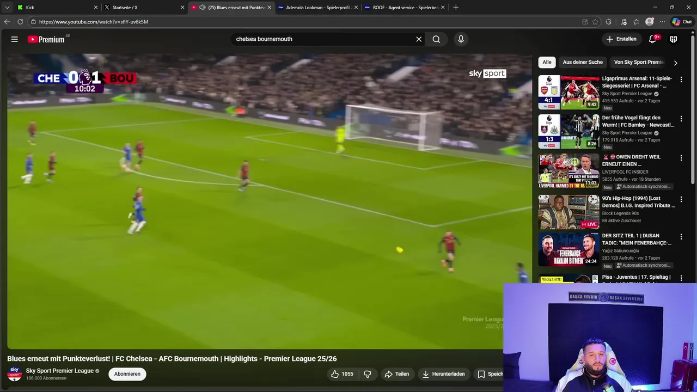Click the Teilen share button
The width and height of the screenshot is (697, 392).
coord(396,374)
